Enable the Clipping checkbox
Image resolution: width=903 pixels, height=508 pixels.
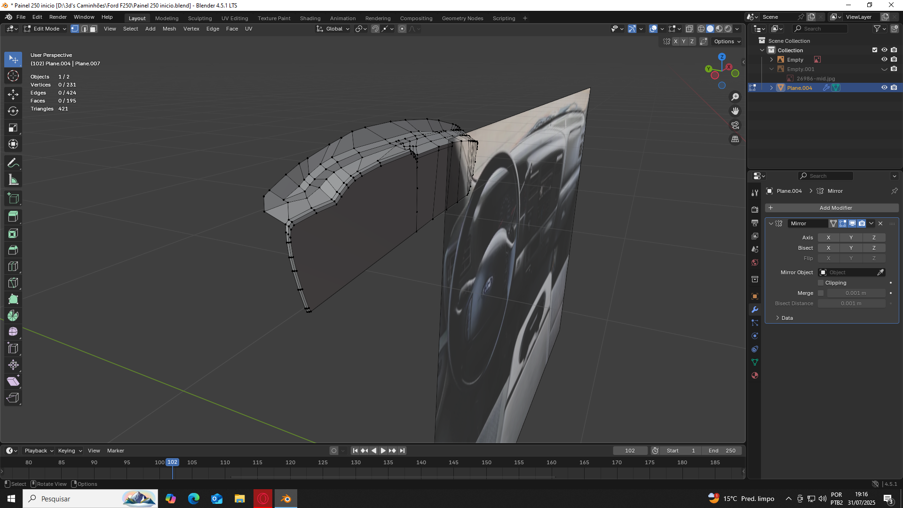coord(821,283)
